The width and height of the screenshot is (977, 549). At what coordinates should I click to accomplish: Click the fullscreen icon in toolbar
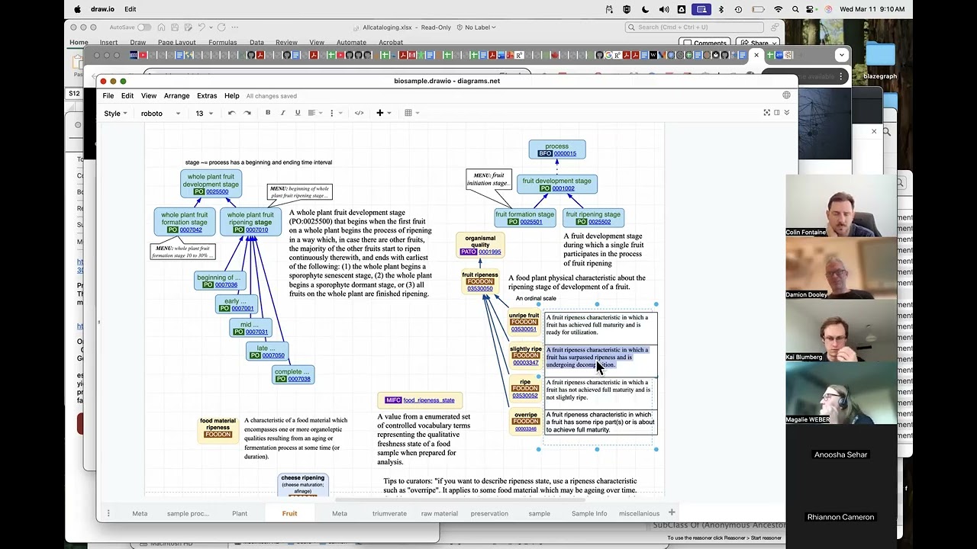click(767, 113)
